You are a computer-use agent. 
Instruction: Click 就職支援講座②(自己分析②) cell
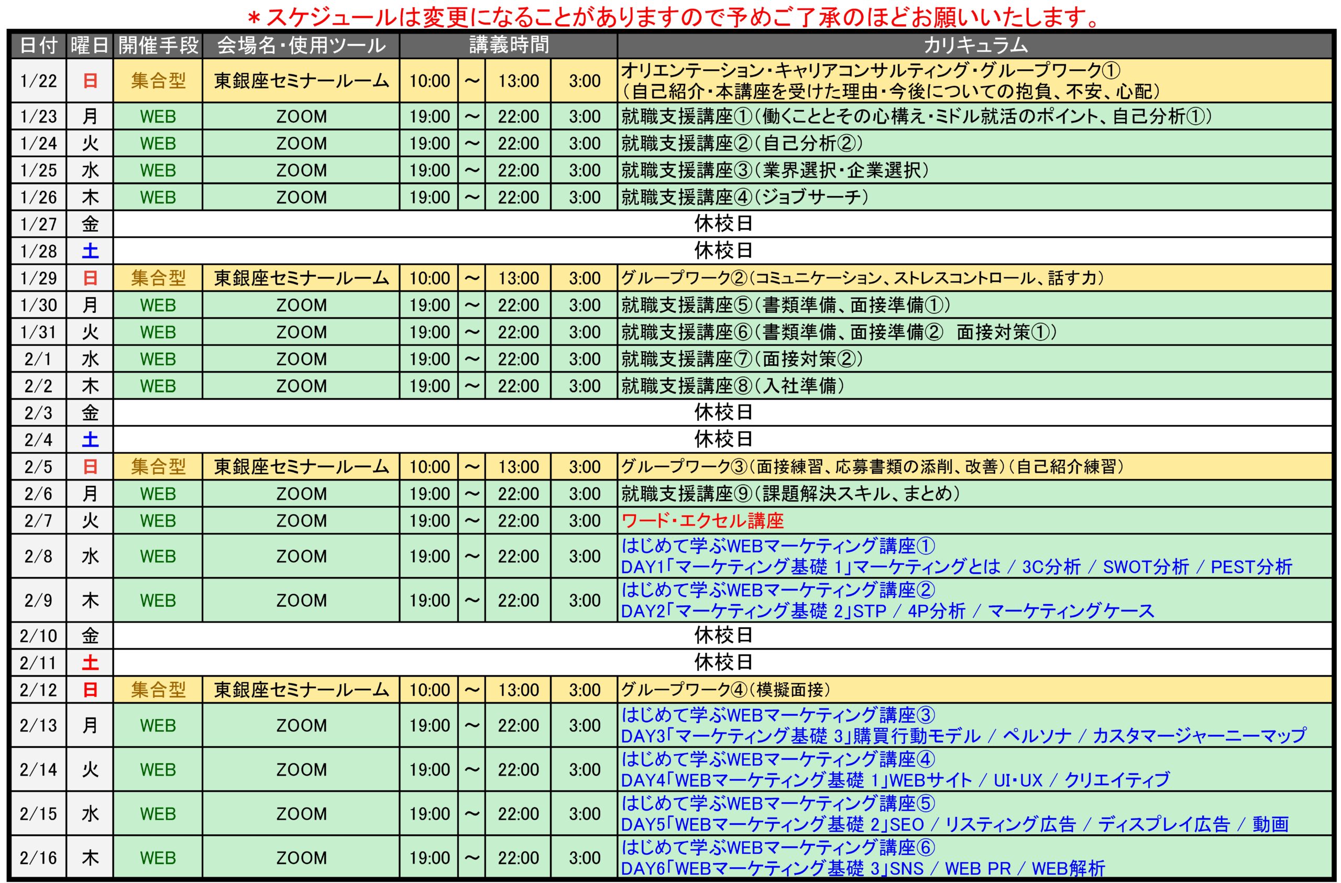pyautogui.click(x=975, y=143)
